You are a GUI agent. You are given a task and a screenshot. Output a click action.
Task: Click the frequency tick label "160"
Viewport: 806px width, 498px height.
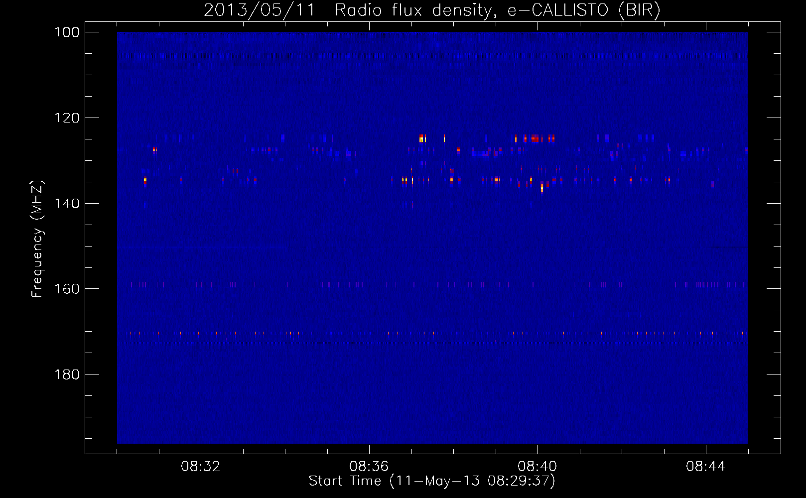click(x=67, y=289)
